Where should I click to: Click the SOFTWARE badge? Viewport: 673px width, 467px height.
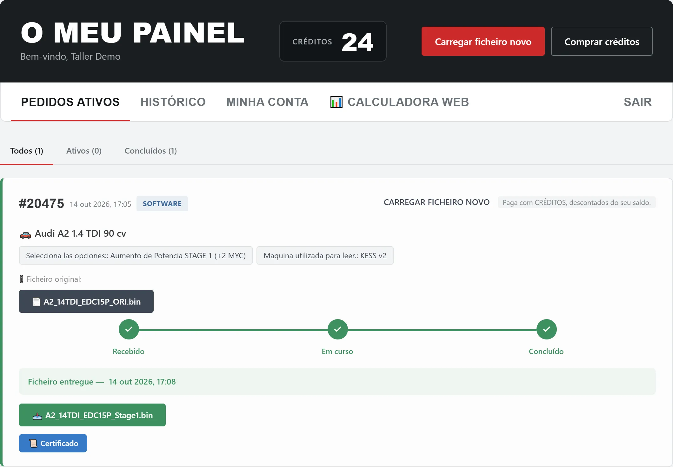pos(162,204)
